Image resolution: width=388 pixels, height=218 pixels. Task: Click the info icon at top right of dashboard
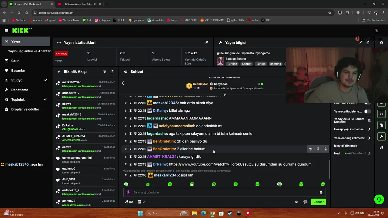381,43
